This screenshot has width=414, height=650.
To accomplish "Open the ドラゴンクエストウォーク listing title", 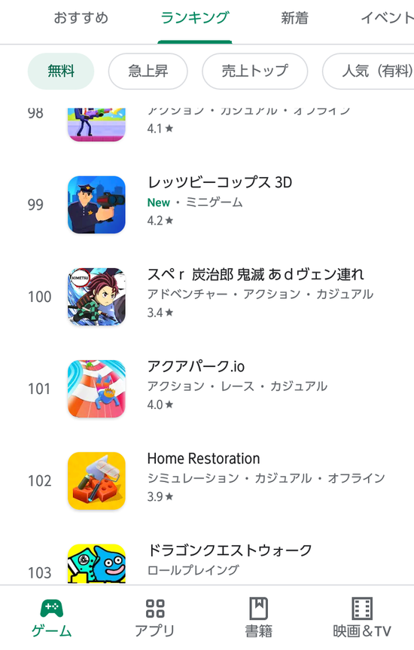I will point(230,551).
